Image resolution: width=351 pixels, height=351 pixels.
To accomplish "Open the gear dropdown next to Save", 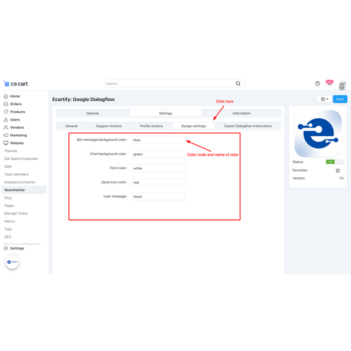I will (x=324, y=99).
